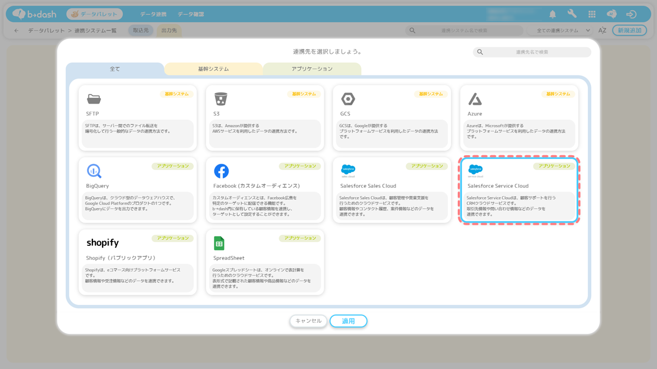
Task: Open the 全ての連携システム dropdown
Action: coord(563,30)
